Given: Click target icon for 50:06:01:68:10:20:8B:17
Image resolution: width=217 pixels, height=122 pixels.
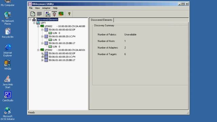Looking at the screenshot, I should 46,43.
